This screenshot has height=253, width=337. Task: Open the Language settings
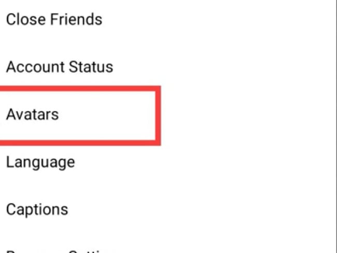tap(40, 162)
